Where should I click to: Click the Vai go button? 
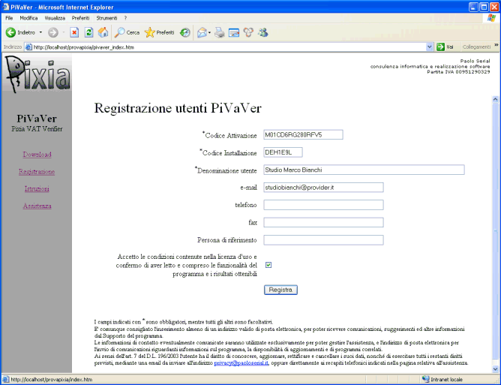(445, 47)
